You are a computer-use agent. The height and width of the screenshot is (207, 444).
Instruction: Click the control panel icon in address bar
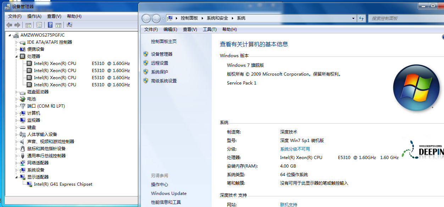coord(170,18)
